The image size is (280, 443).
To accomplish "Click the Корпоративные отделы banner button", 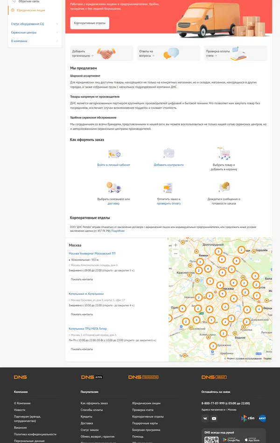I will coord(90,23).
